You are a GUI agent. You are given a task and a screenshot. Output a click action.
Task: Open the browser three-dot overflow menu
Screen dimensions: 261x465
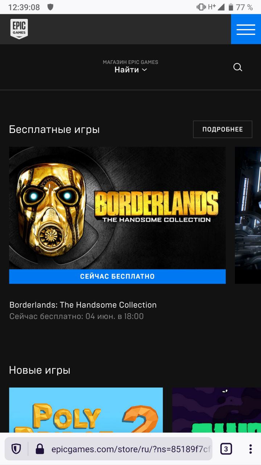pos(250,449)
